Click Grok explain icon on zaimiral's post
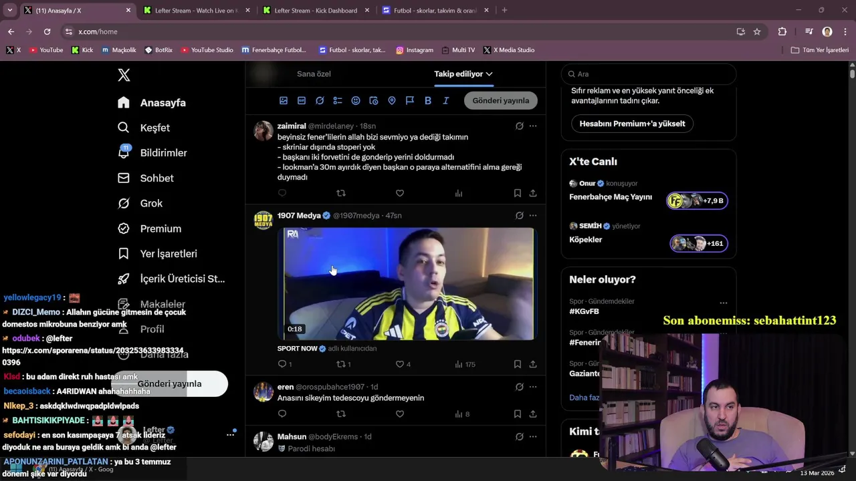 519,126
